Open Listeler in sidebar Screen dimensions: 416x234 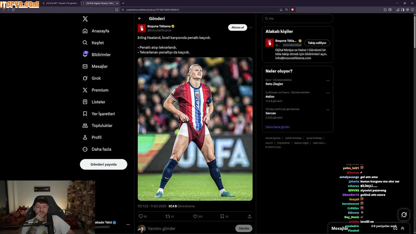pos(94,102)
